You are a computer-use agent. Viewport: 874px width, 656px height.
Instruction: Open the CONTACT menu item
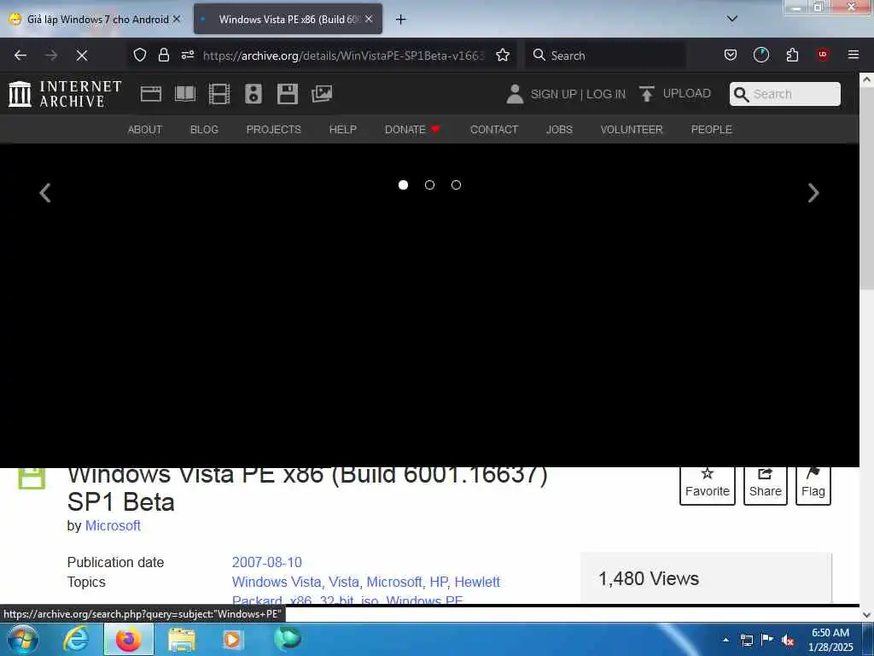[494, 130]
